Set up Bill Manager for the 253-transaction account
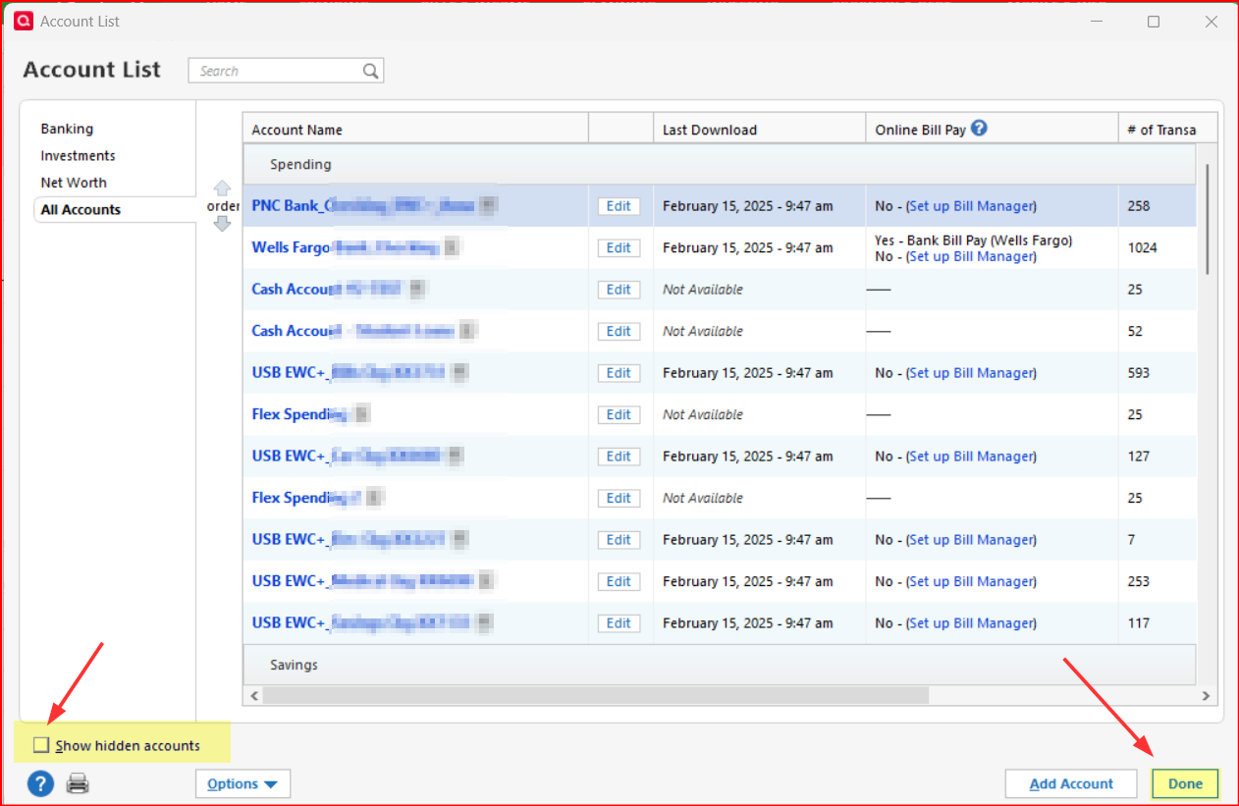 pyautogui.click(x=971, y=581)
